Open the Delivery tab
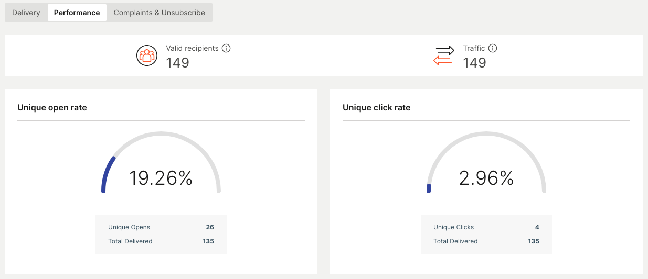The width and height of the screenshot is (648, 279). point(26,13)
